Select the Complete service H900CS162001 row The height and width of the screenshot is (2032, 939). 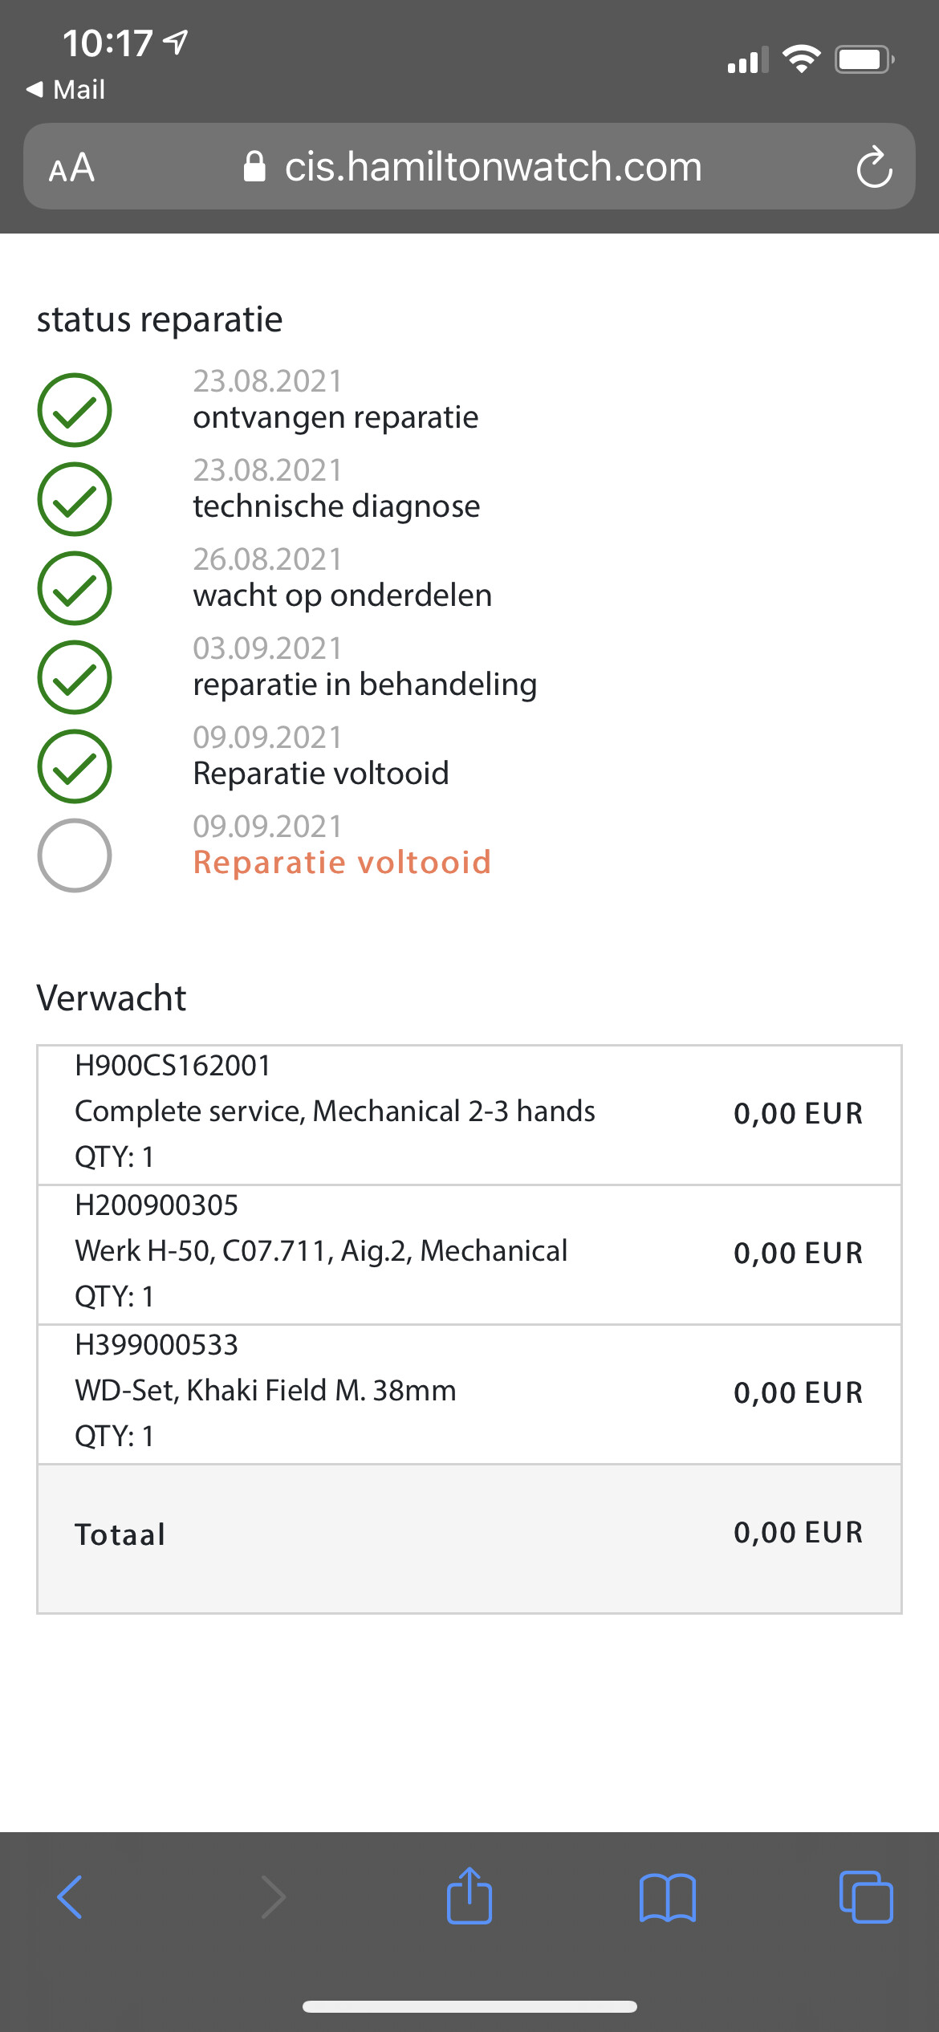click(x=469, y=1112)
